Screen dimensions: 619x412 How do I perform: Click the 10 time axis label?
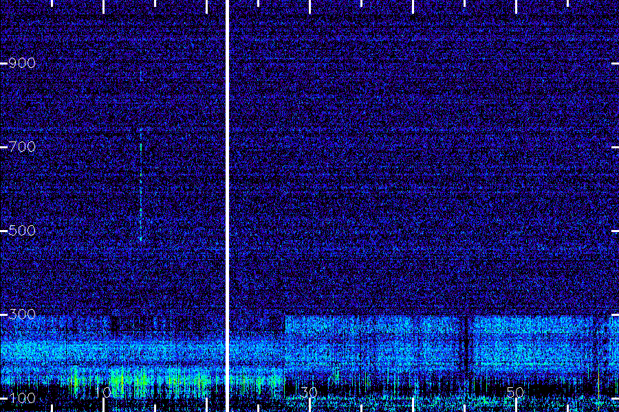[x=103, y=392]
